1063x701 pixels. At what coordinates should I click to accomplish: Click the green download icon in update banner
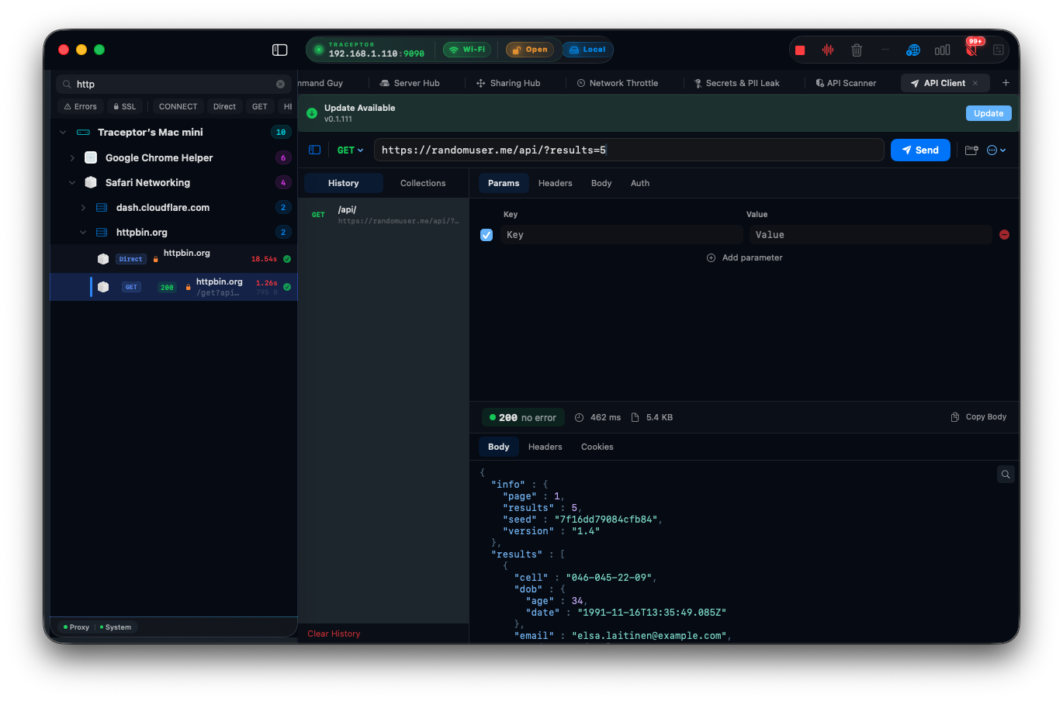coord(312,113)
